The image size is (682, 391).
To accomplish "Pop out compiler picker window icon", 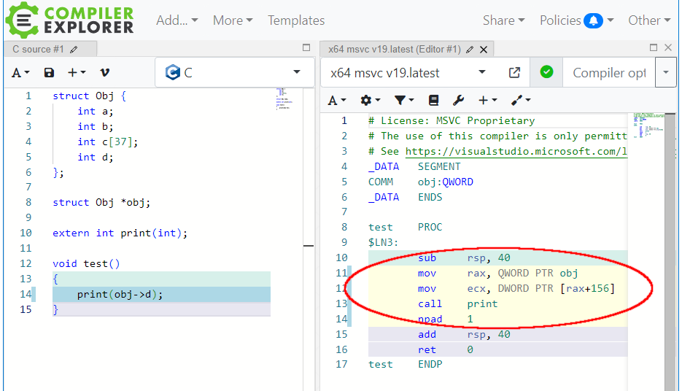I will (514, 73).
